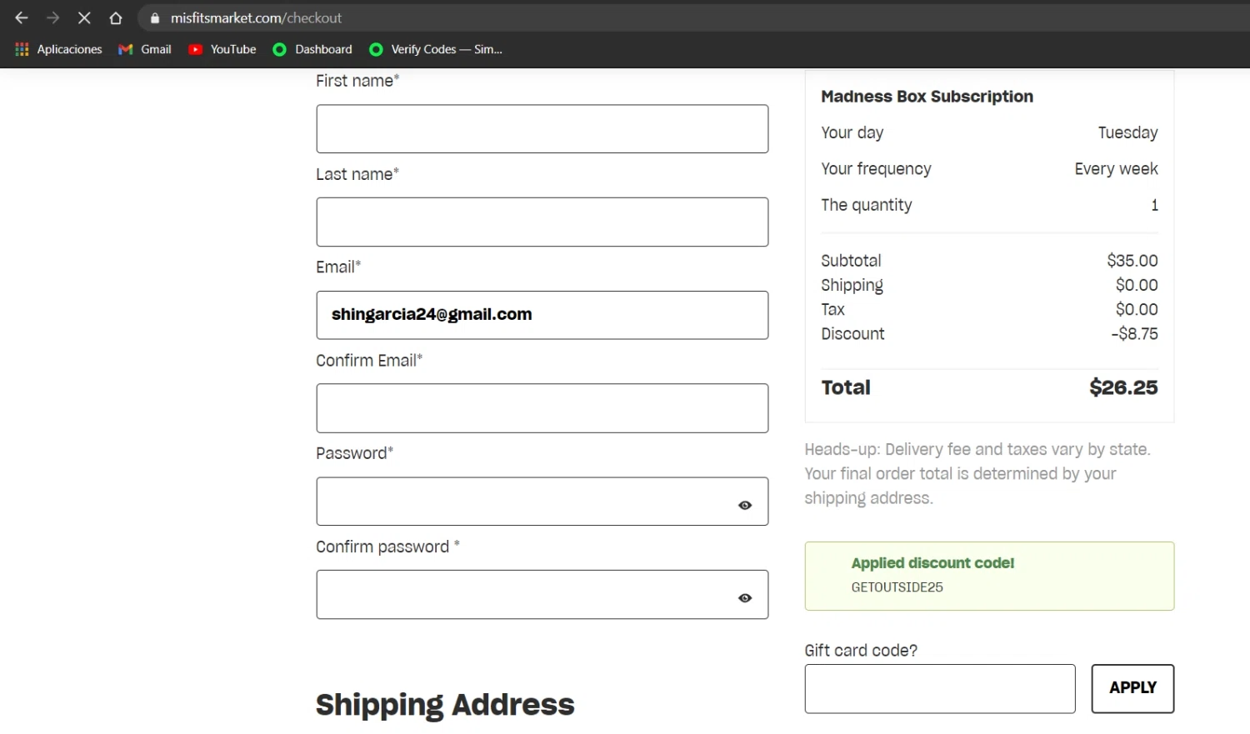
Task: Click the Confirm Email* label
Action: pyautogui.click(x=369, y=361)
